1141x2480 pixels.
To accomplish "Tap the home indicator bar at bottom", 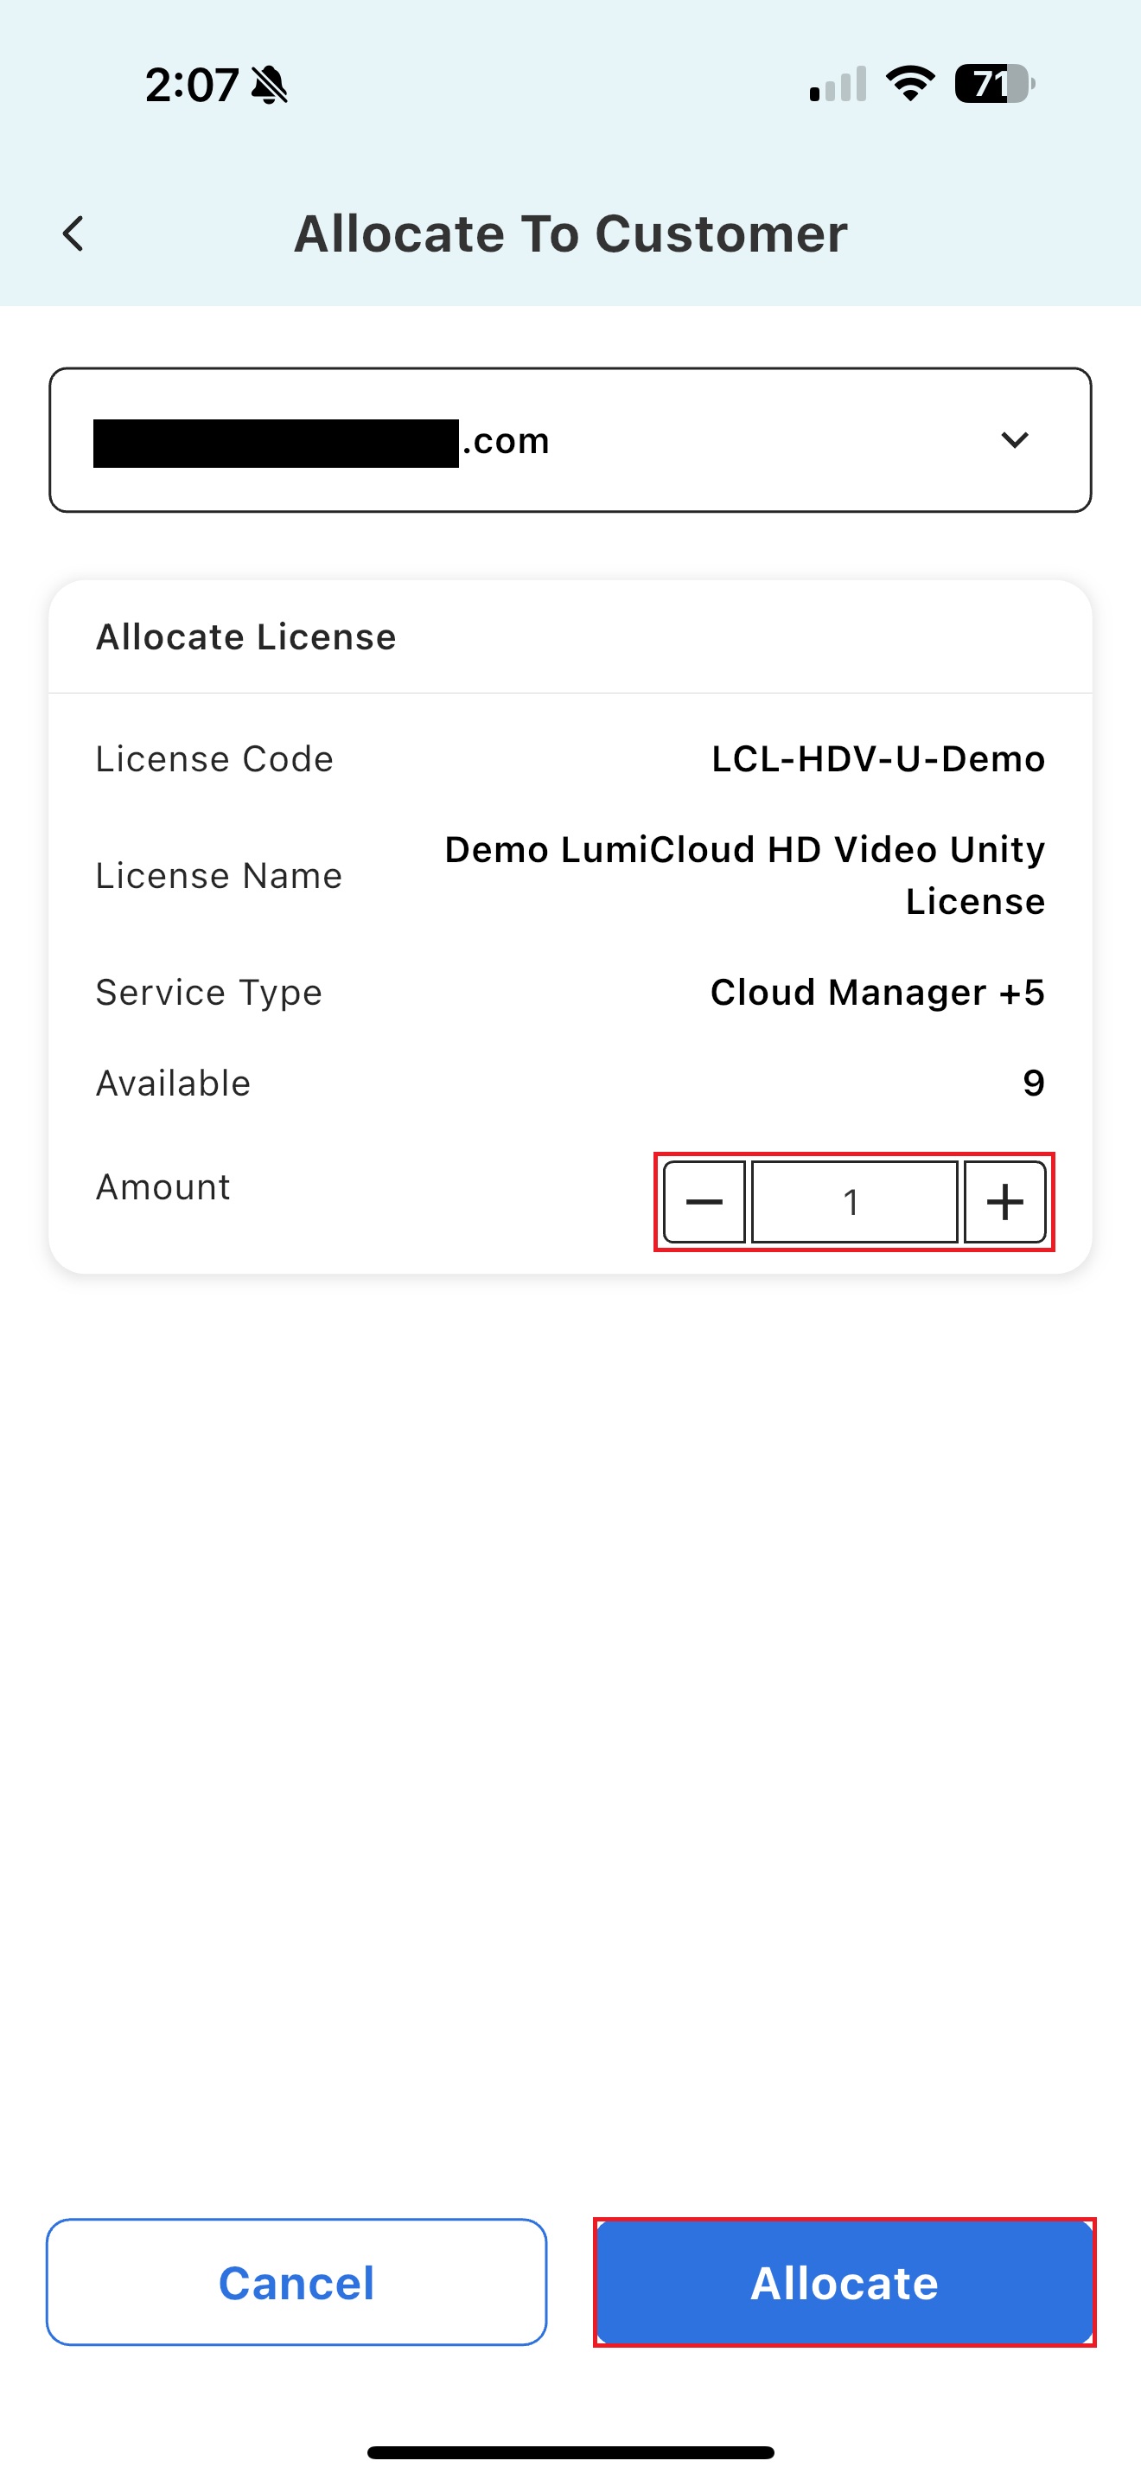I will [x=570, y=2452].
